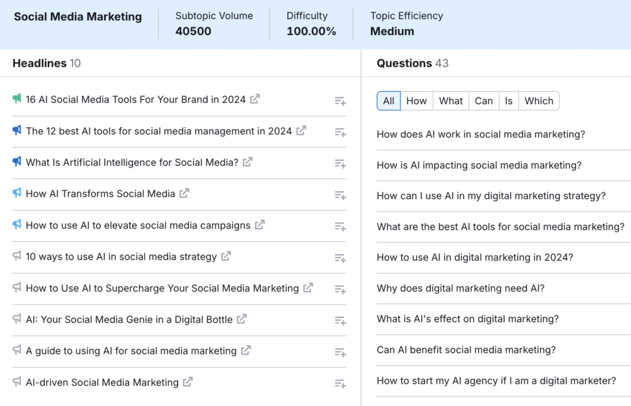Viewport: 631px width, 406px height.
Task: Click the external link icon beside 'AI: Your Social Media Genie'
Action: [x=242, y=320]
